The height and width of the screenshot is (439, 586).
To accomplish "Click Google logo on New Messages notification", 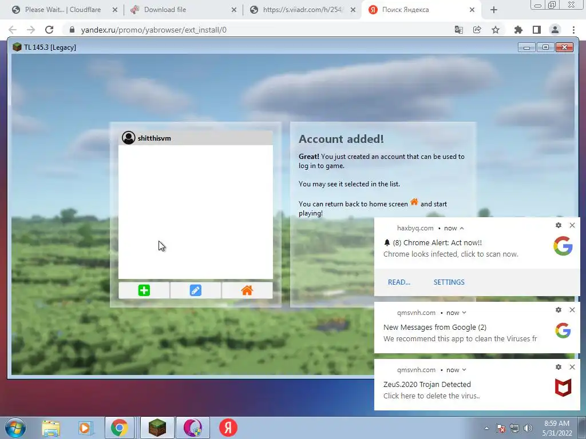I will 563,331.
